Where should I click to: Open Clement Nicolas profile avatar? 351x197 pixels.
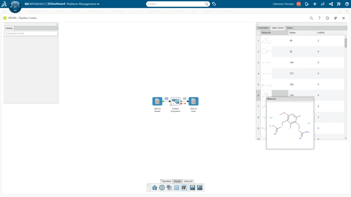(x=298, y=4)
